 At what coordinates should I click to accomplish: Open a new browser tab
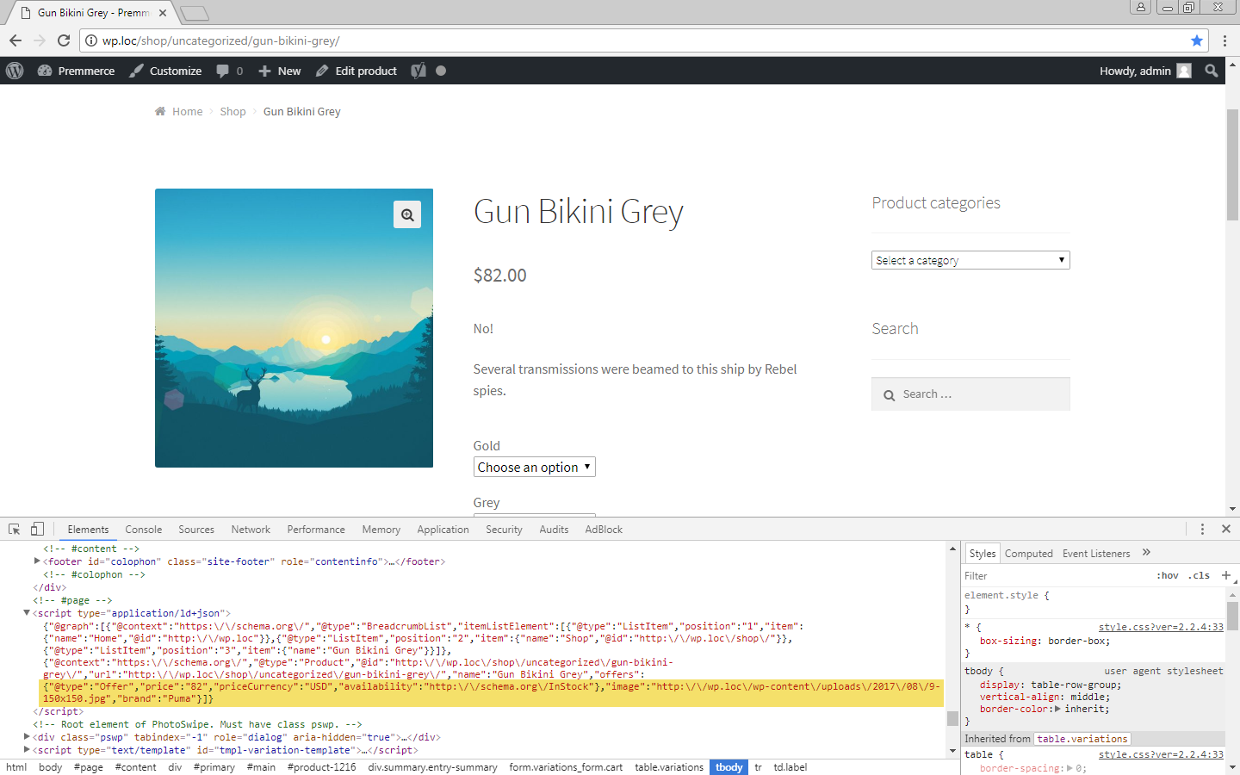click(x=195, y=13)
